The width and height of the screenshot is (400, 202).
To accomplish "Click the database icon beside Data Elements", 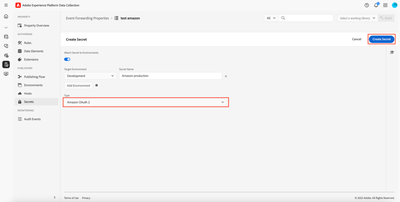I will tap(20, 51).
